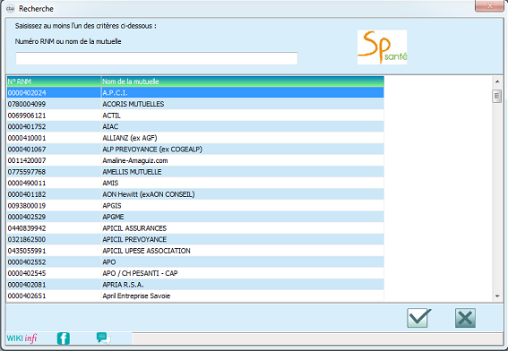
Task: Select AON Hewitt (exAON CONSEIL) row
Action: 195,194
